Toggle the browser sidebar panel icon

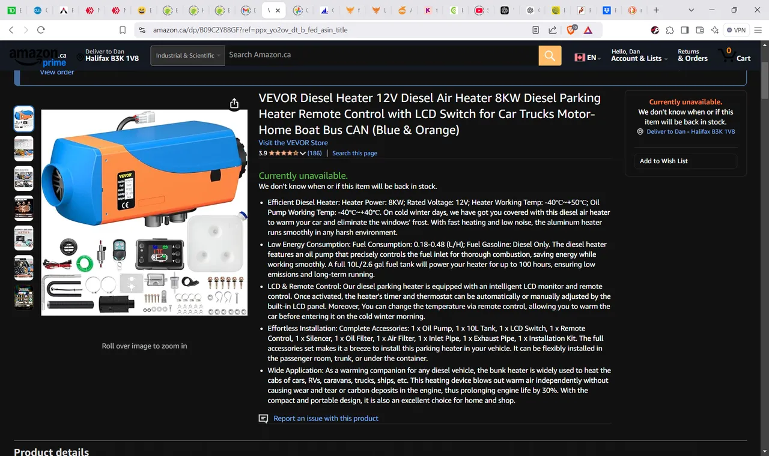click(x=685, y=30)
